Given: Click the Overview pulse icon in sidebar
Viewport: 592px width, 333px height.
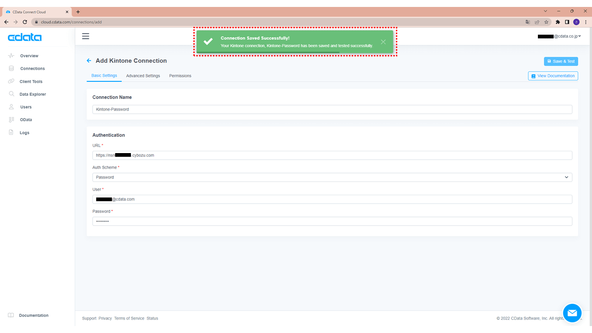Looking at the screenshot, I should coord(11,55).
